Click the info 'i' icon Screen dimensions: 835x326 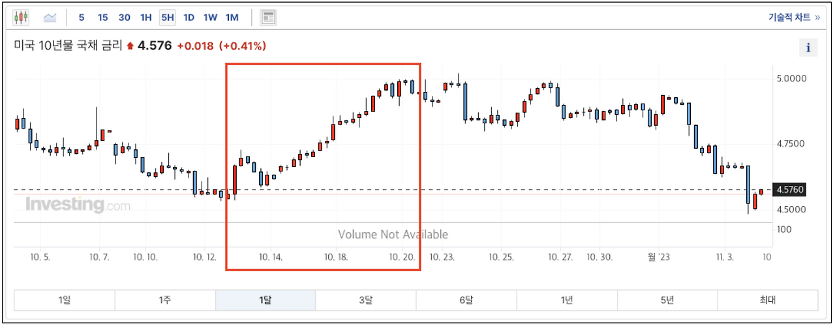pyautogui.click(x=808, y=48)
